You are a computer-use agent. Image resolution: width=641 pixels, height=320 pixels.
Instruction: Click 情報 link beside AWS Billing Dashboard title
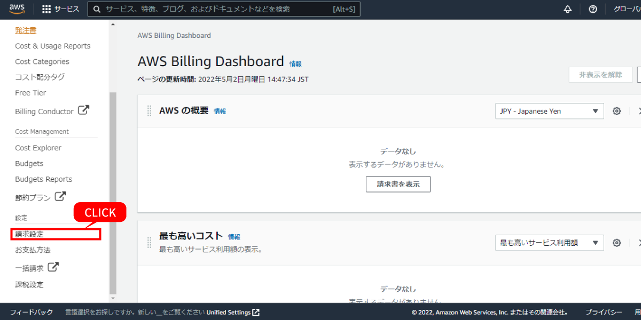coord(295,63)
